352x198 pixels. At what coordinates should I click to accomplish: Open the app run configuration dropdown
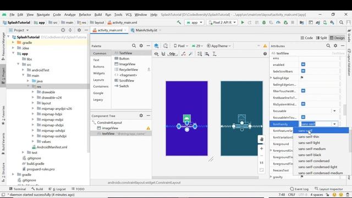tap(194, 23)
